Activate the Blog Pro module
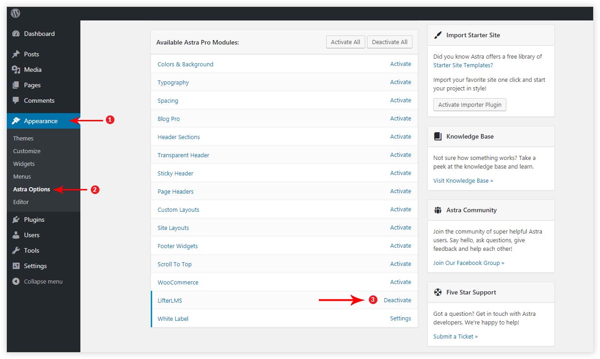Viewport: 600px width, 359px height. (x=401, y=119)
